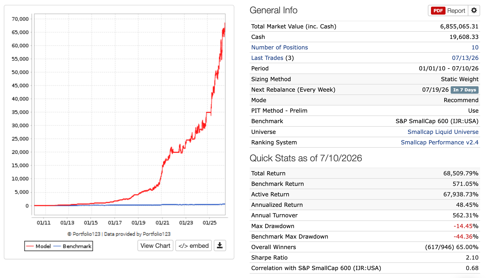
Task: Select Benchmark value S&P SmallCap 600 (IJR:USA)
Action: pyautogui.click(x=437, y=121)
